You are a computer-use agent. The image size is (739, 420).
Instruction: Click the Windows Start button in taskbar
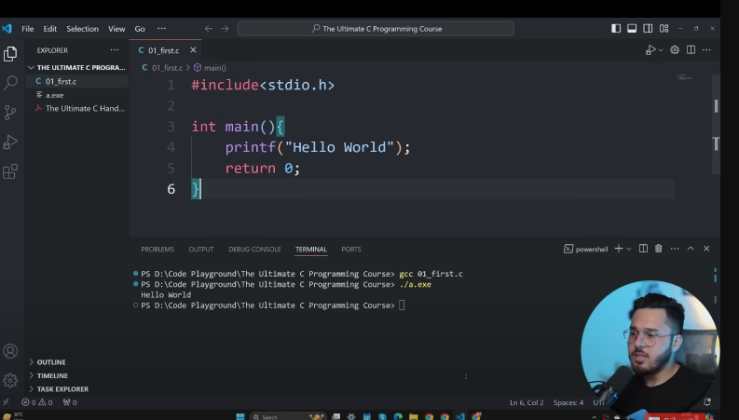[240, 416]
